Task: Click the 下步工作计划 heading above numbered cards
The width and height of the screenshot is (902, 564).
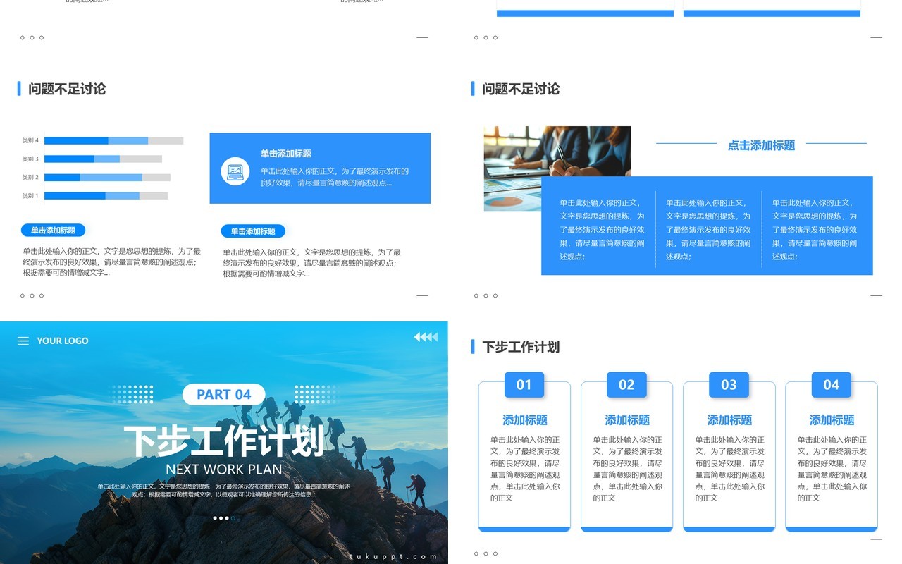Action: click(x=521, y=347)
